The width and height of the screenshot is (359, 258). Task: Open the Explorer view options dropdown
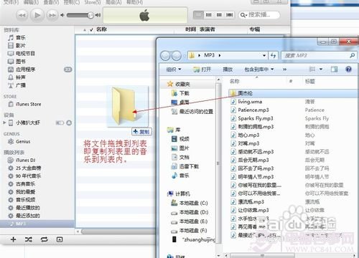tap(321, 70)
